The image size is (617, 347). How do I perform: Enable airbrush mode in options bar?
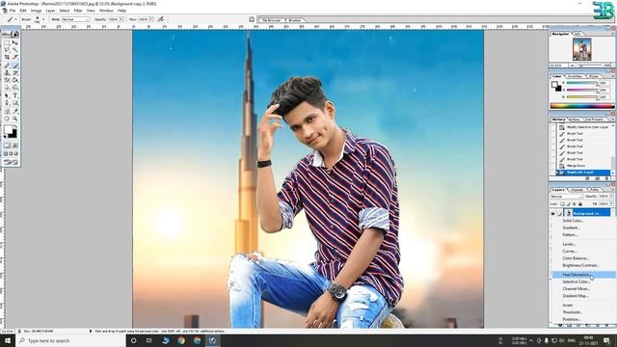pyautogui.click(x=161, y=19)
